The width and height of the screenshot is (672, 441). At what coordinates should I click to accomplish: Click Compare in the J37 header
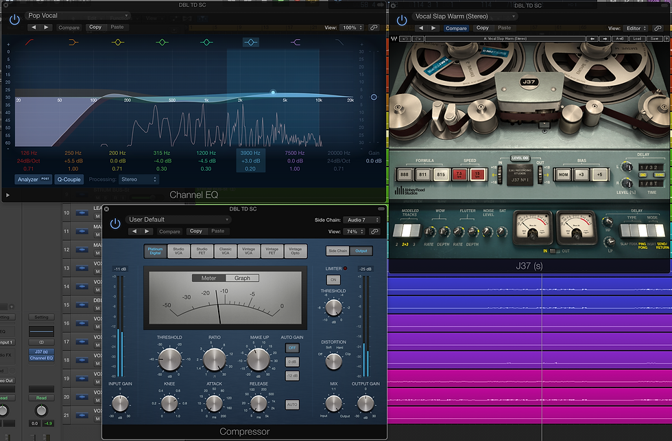click(x=456, y=28)
